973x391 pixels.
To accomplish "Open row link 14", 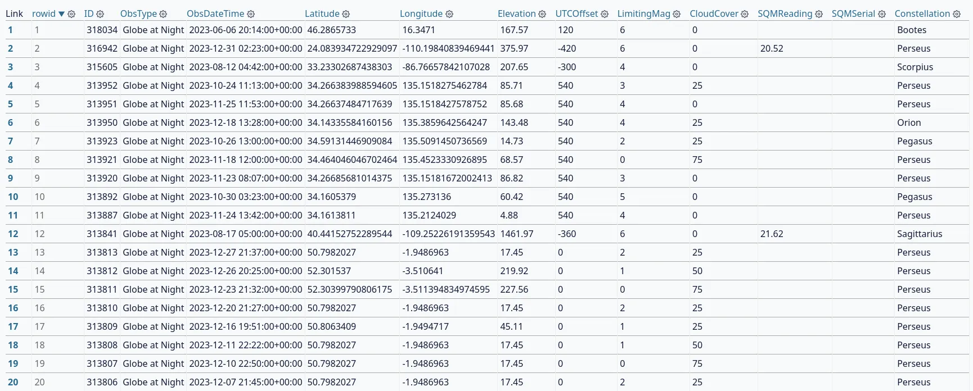I will (x=13, y=271).
